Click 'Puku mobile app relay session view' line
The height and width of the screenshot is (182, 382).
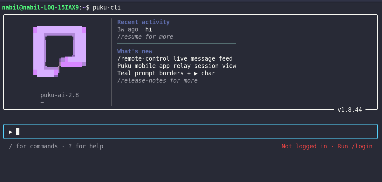click(177, 66)
